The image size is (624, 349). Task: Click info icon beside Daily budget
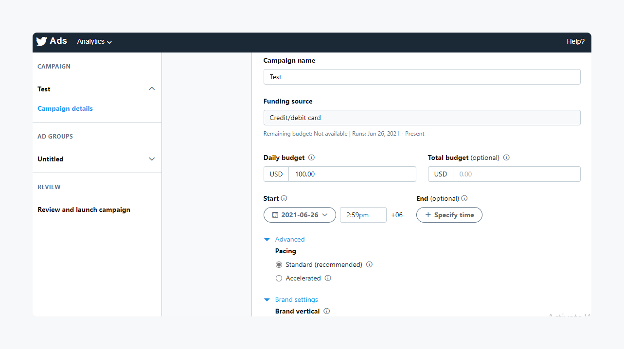click(312, 157)
